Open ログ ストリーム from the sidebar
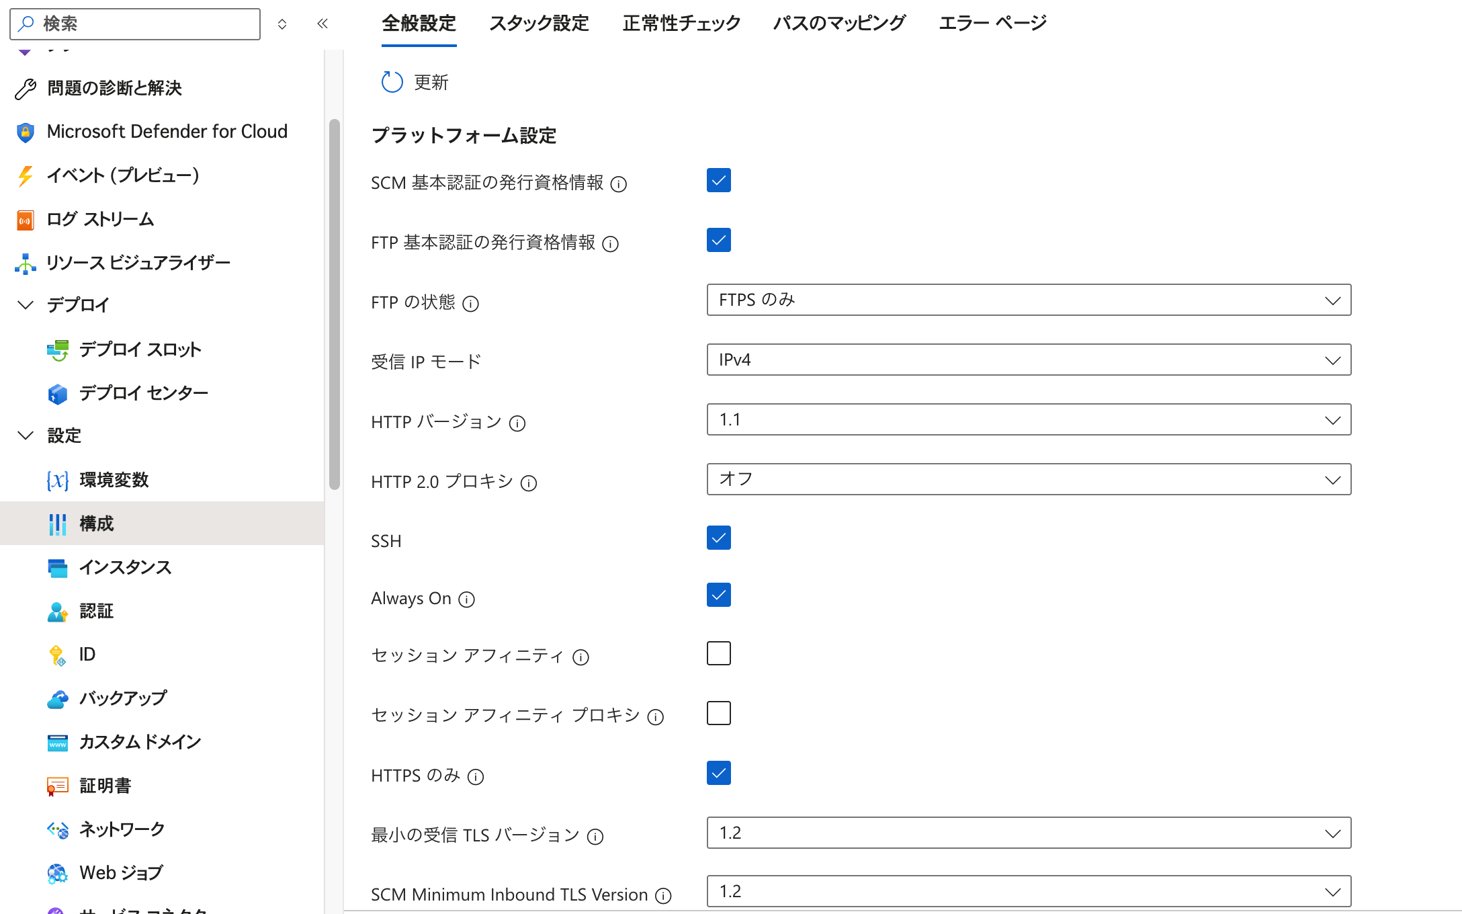Viewport: 1462px width, 914px height. 99,219
